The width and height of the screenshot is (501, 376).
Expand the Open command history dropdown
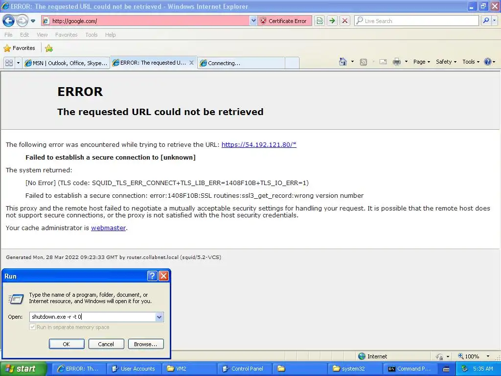[x=159, y=317]
